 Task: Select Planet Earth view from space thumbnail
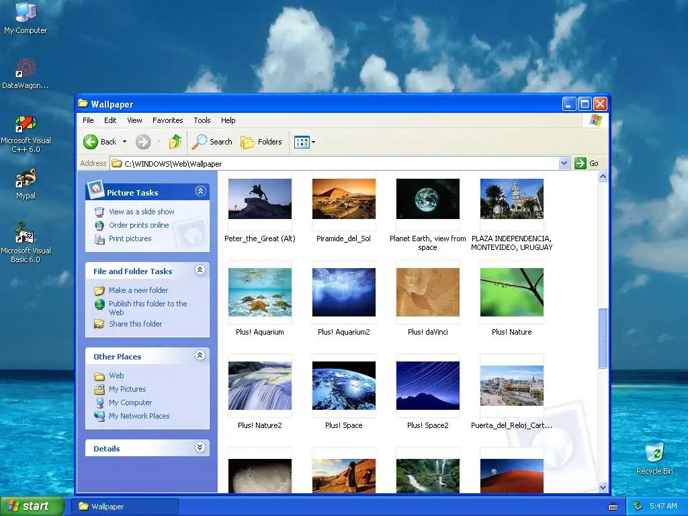(x=428, y=199)
